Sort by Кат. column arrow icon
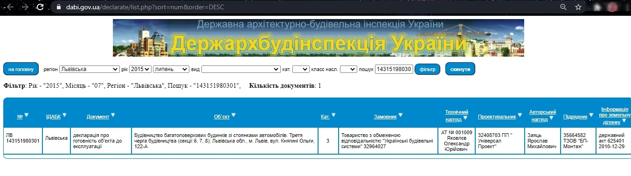The height and width of the screenshot is (176, 631). [x=334, y=115]
